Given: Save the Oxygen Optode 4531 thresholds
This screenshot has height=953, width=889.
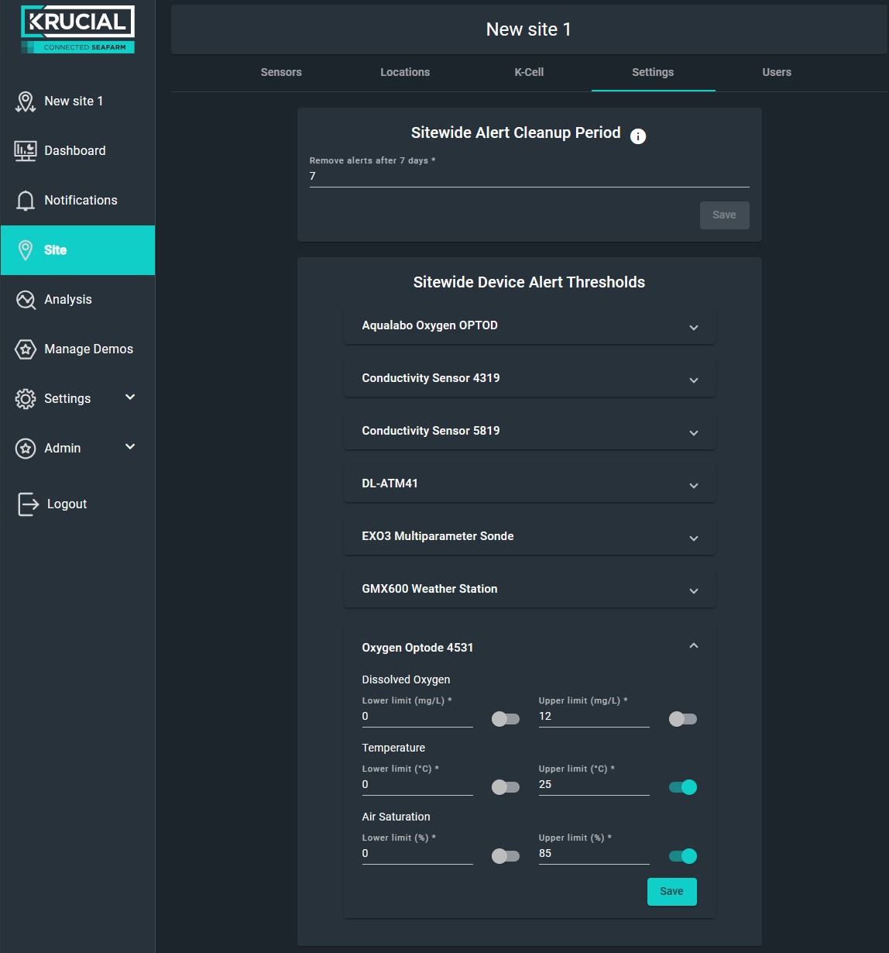Looking at the screenshot, I should 672,892.
